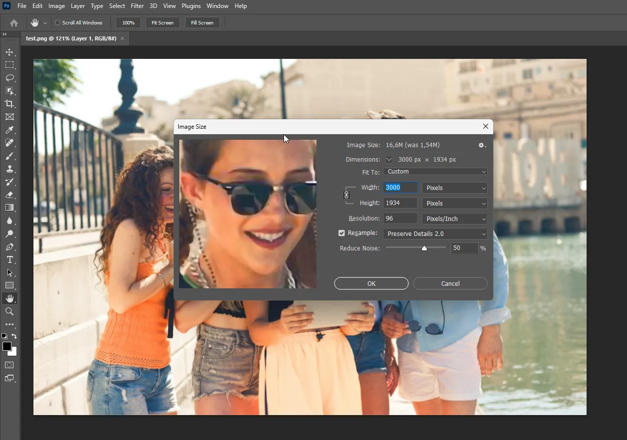Enable Scroll All Windows

point(56,22)
